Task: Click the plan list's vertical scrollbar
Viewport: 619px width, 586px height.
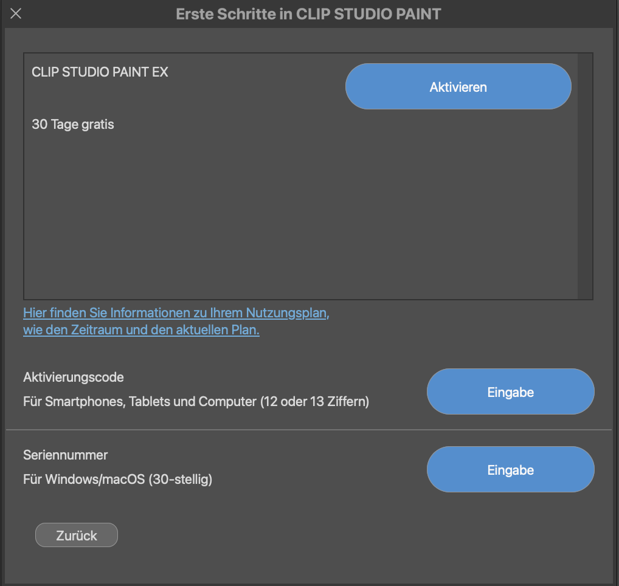Action: click(585, 176)
